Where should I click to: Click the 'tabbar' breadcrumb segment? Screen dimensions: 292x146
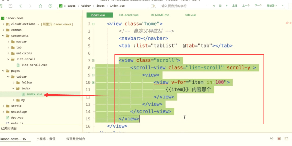pyautogui.click(x=86, y=6)
